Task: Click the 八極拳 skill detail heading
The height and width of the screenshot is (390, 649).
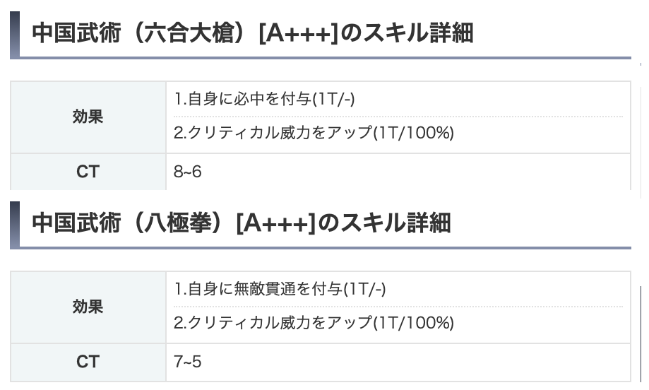Action: tap(242, 223)
